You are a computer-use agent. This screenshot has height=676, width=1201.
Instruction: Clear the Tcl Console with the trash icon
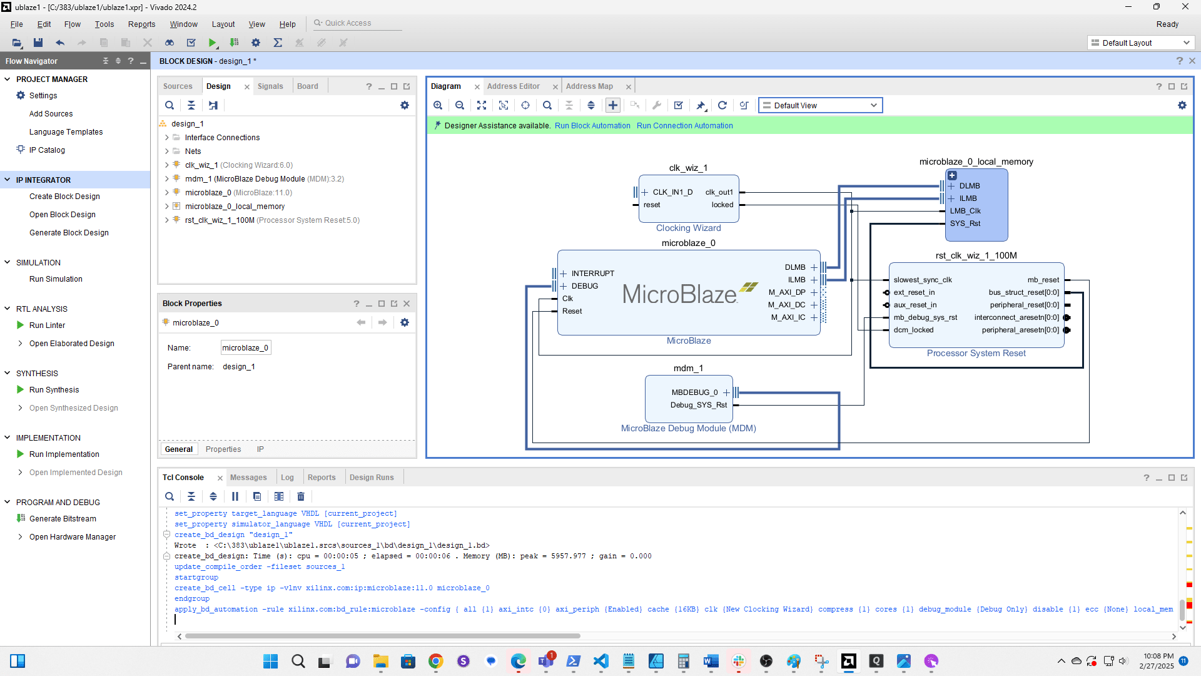point(301,496)
